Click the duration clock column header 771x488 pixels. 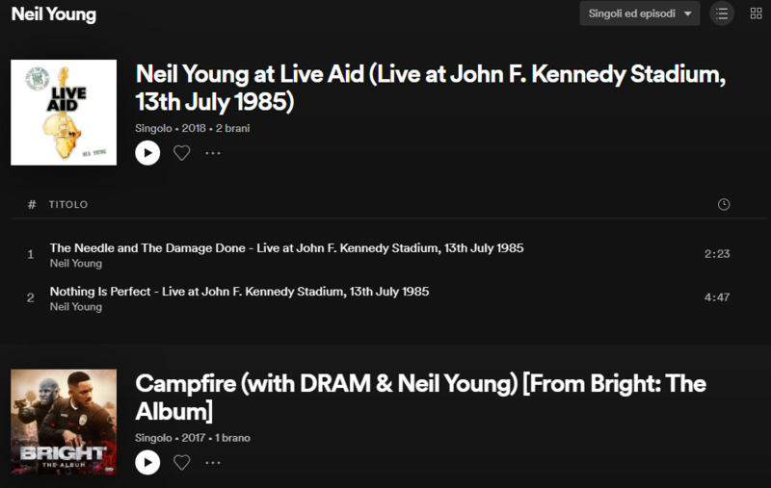724,204
